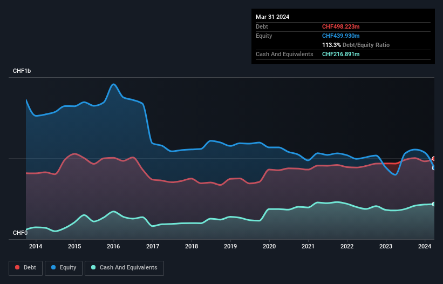Image resolution: width=443 pixels, height=284 pixels.
Task: Toggle Cash And Equivalents legend button
Action: click(x=124, y=268)
